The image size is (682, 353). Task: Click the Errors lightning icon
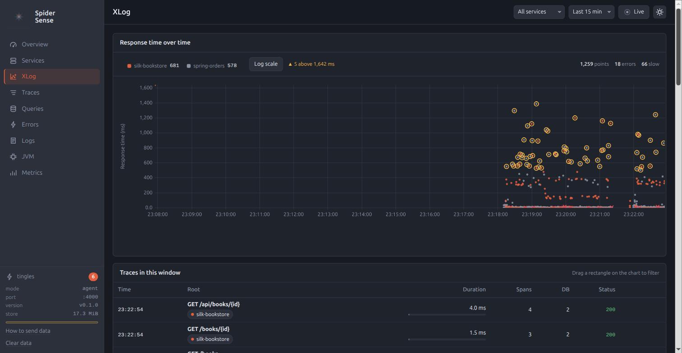tap(13, 124)
